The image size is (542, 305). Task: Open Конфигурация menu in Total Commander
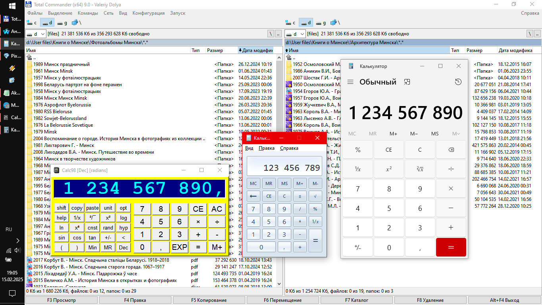[x=148, y=13]
